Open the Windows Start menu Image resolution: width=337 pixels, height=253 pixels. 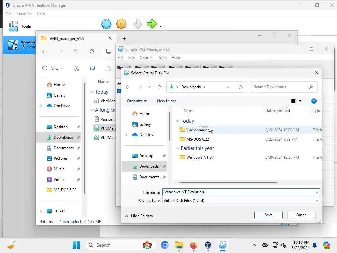tap(76, 245)
